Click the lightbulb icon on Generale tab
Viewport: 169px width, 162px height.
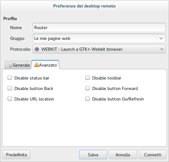point(10,65)
